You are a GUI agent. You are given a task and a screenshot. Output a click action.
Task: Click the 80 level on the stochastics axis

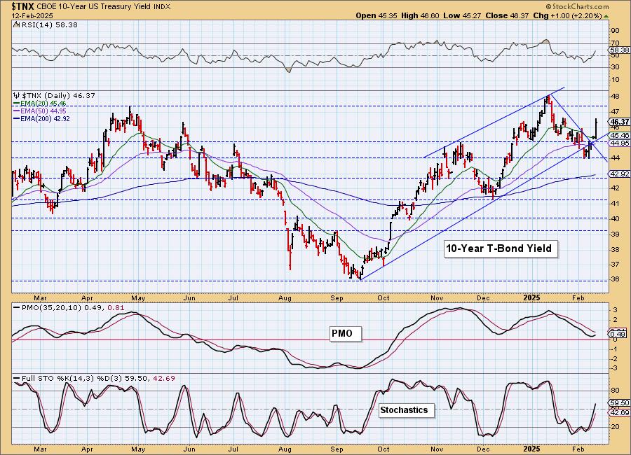pos(616,391)
